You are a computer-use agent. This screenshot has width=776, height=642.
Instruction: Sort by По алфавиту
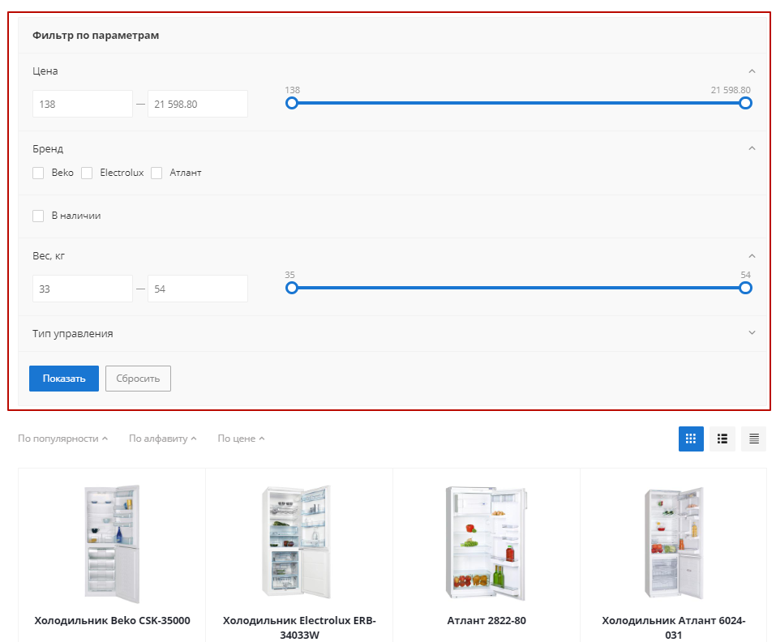click(163, 439)
